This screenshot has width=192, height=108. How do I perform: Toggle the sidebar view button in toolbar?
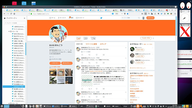145,14
